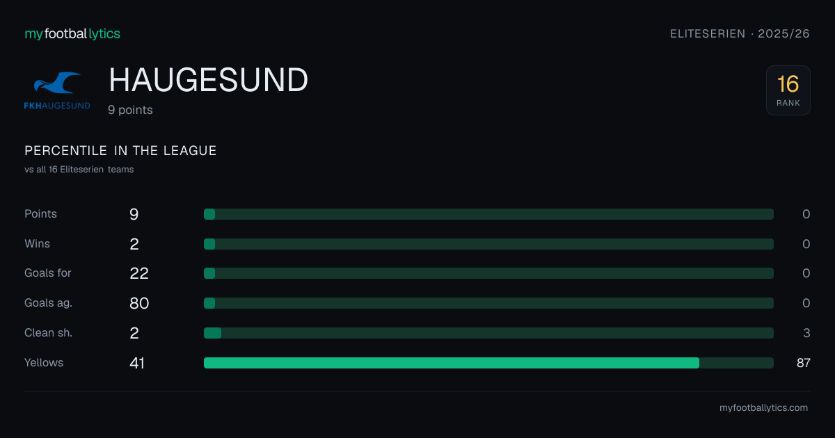
Task: Click the Points percentile bar
Action: click(x=488, y=214)
